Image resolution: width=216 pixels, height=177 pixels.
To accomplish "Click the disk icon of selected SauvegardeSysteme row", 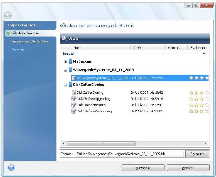I will point(74,78).
